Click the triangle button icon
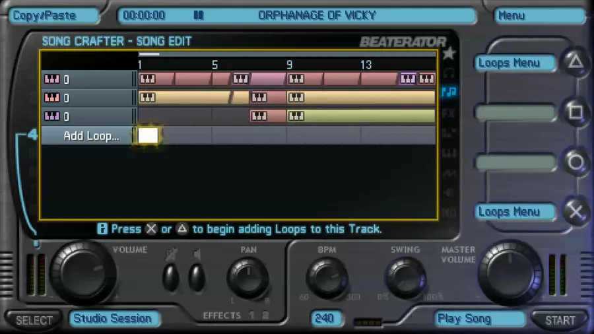 coord(576,61)
